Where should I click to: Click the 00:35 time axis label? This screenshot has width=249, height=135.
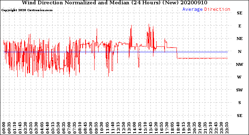pos(9,128)
